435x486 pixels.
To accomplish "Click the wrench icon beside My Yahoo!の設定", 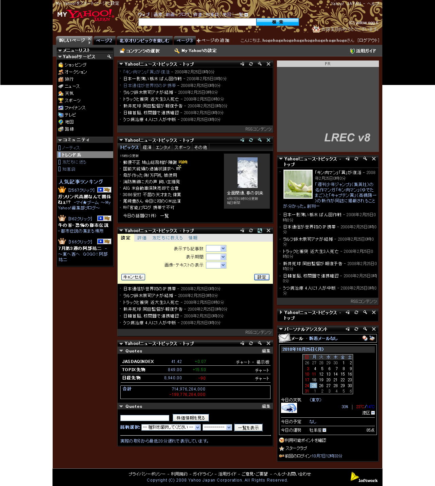I will point(177,51).
